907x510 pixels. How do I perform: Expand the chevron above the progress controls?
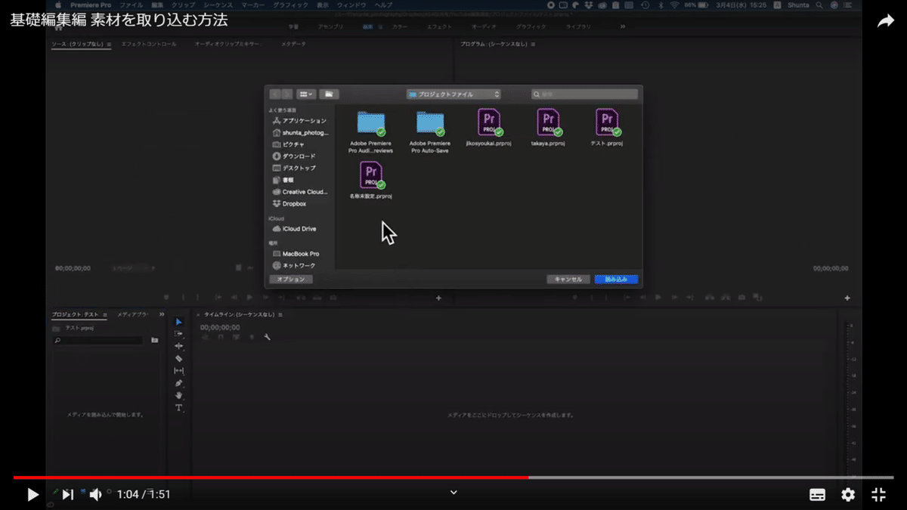tap(453, 493)
